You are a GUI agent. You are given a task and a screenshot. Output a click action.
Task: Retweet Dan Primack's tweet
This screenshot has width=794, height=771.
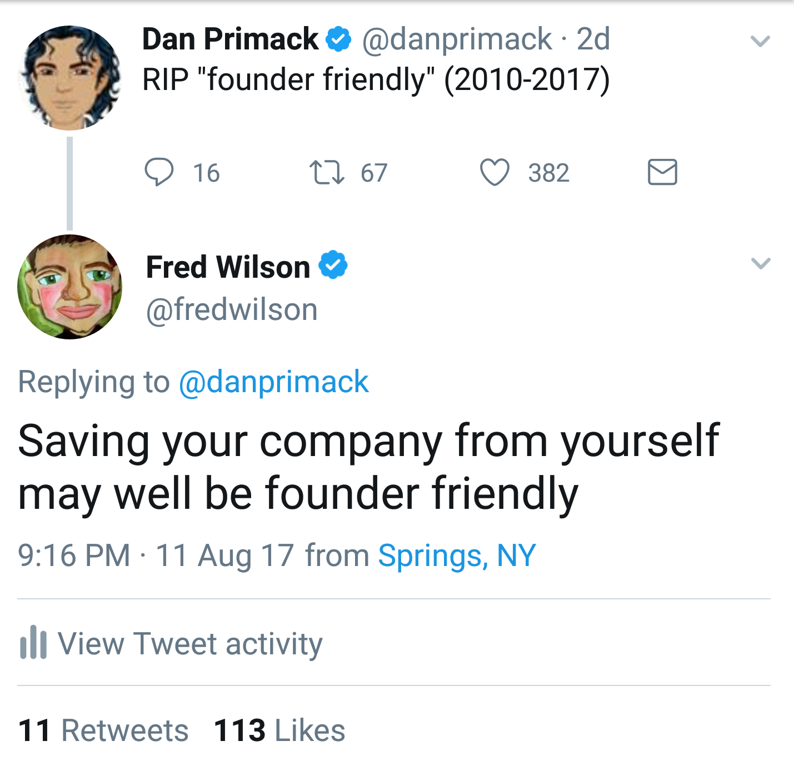pos(327,172)
